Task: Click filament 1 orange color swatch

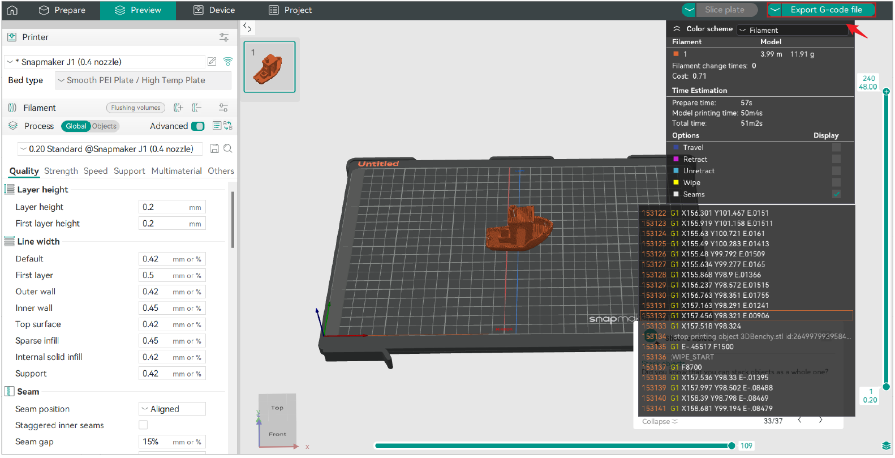Action: (675, 54)
